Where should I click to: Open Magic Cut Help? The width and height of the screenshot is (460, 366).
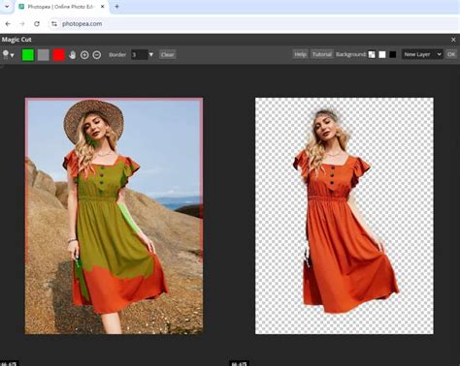coord(300,54)
